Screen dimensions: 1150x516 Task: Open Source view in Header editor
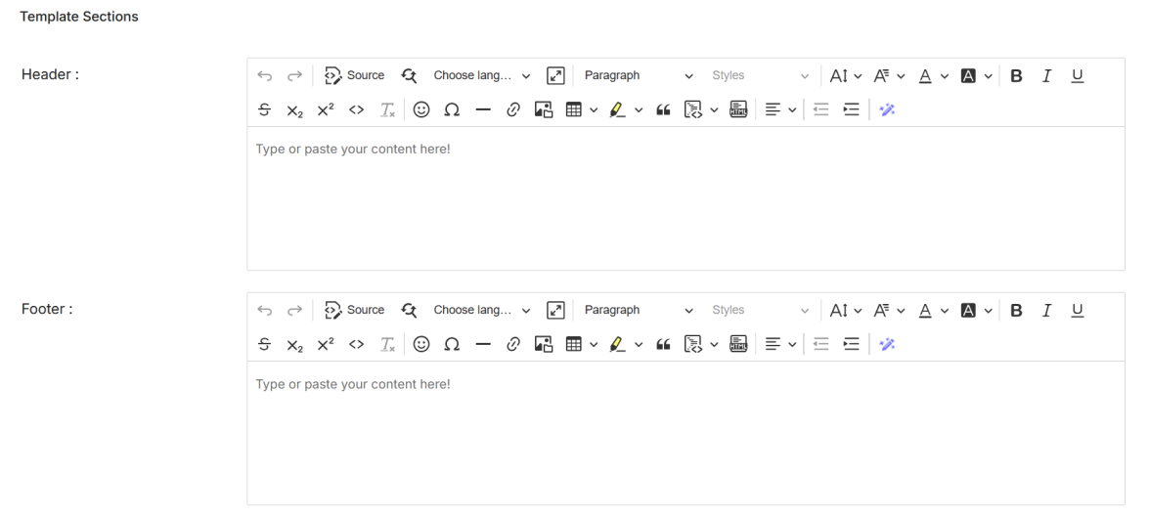(x=355, y=75)
